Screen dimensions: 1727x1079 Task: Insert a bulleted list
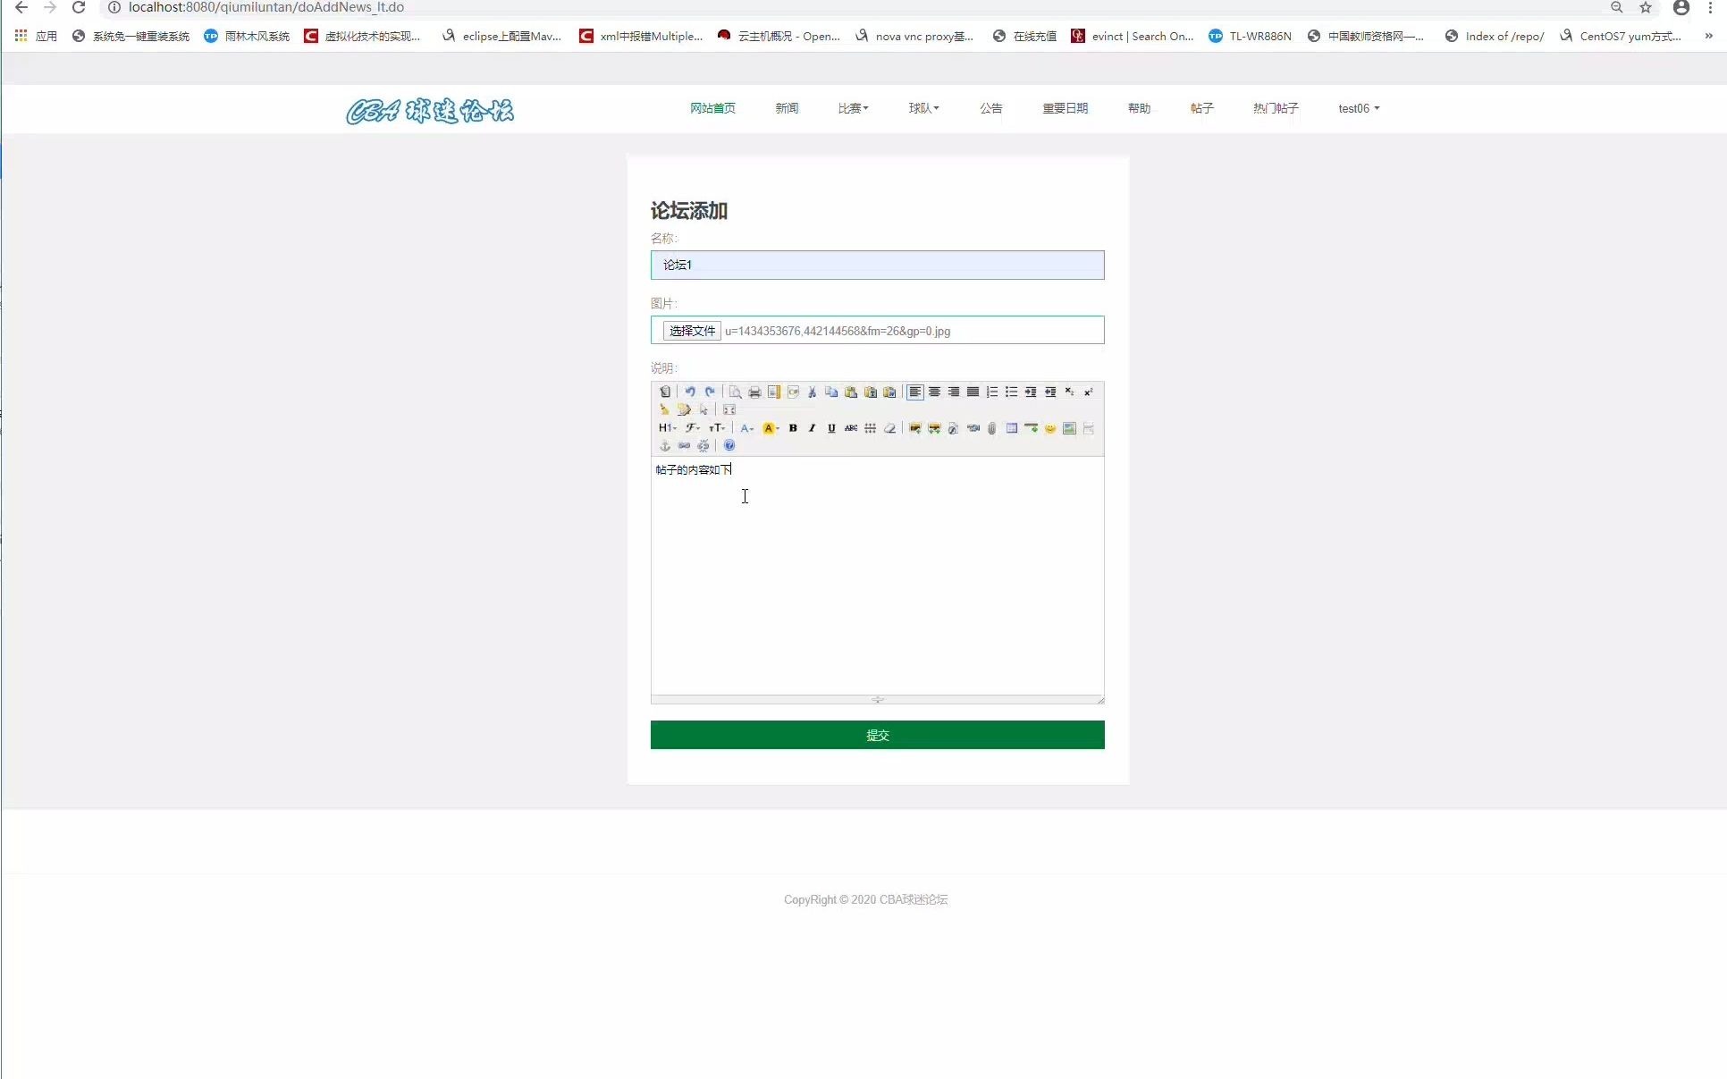click(x=1011, y=392)
